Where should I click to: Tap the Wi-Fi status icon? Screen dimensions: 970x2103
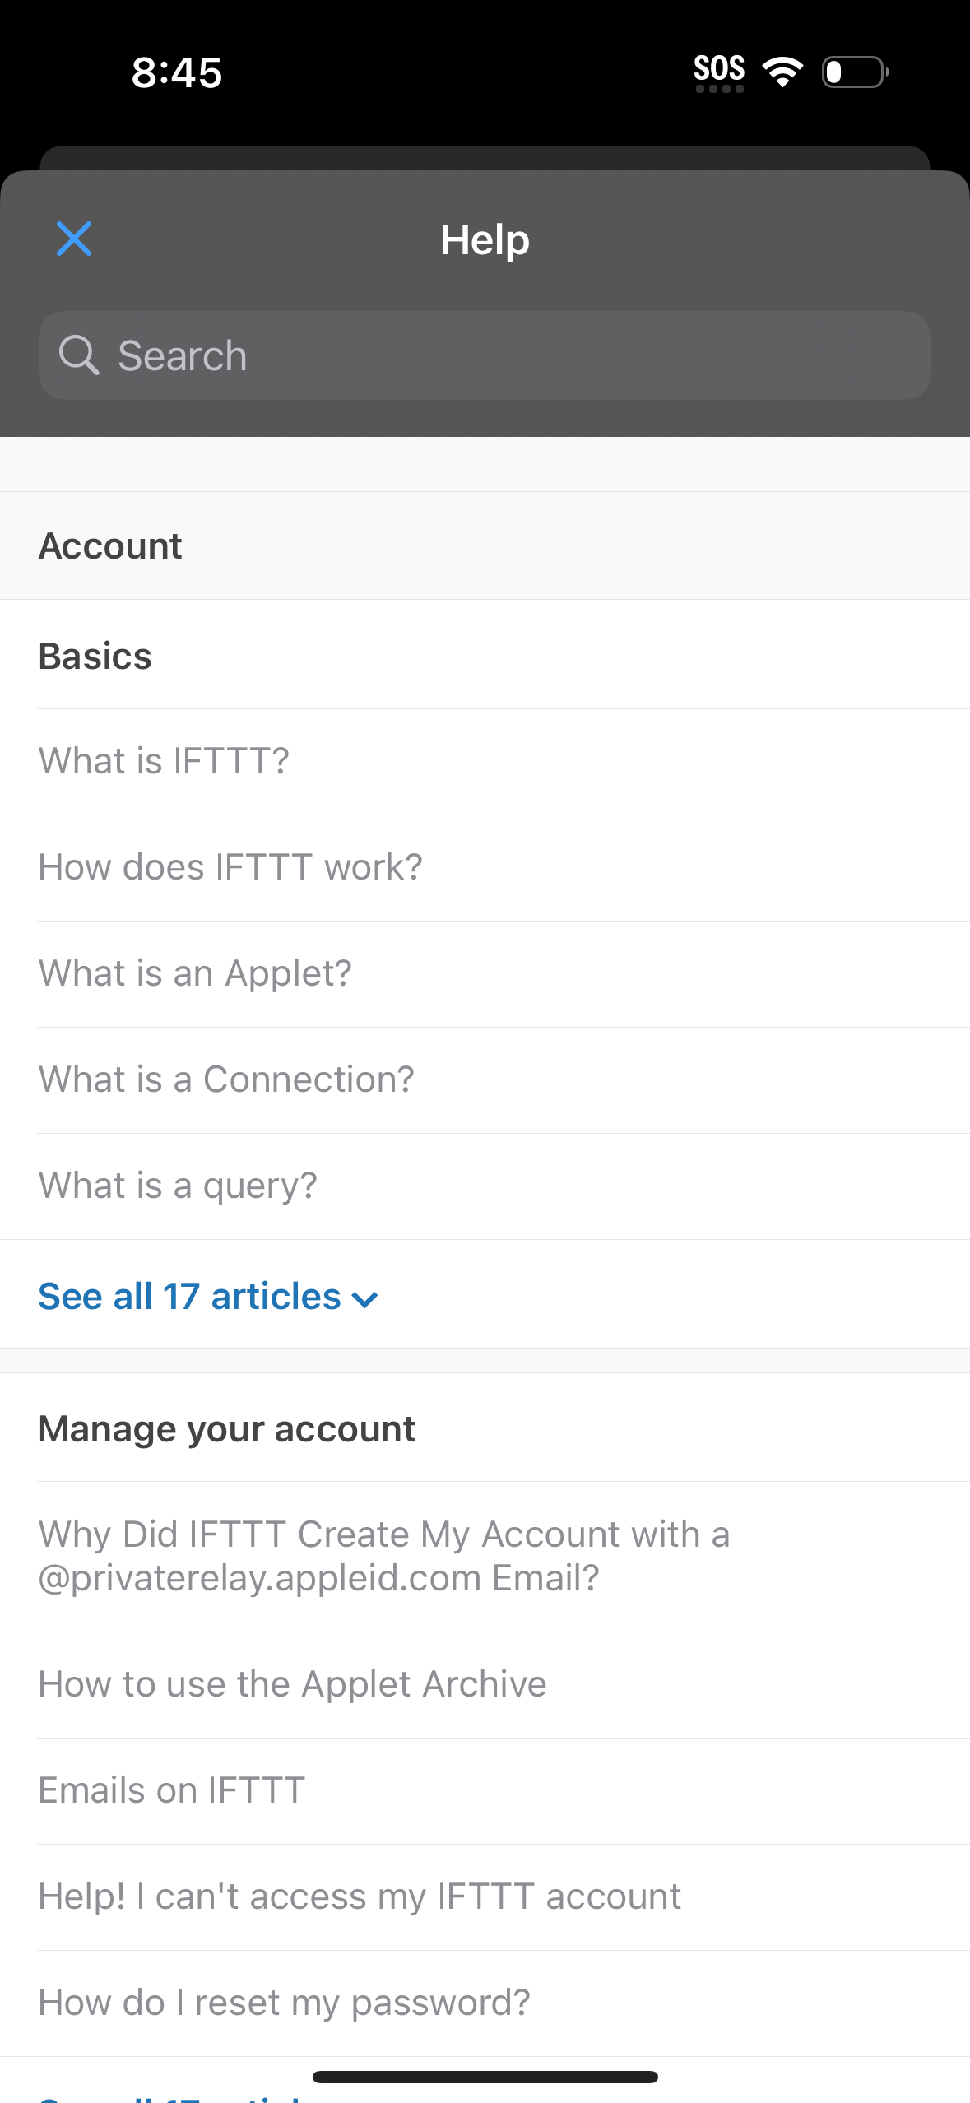(782, 72)
